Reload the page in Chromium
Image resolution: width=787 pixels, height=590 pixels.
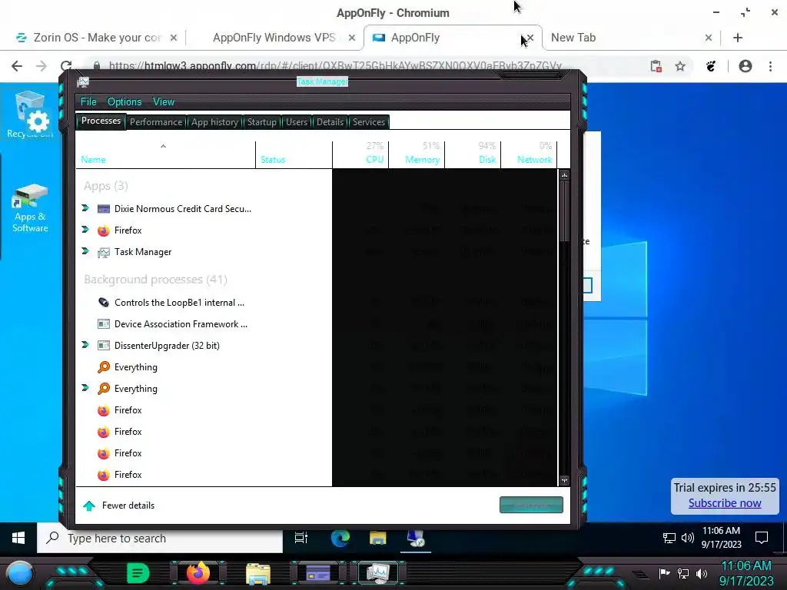tap(66, 66)
